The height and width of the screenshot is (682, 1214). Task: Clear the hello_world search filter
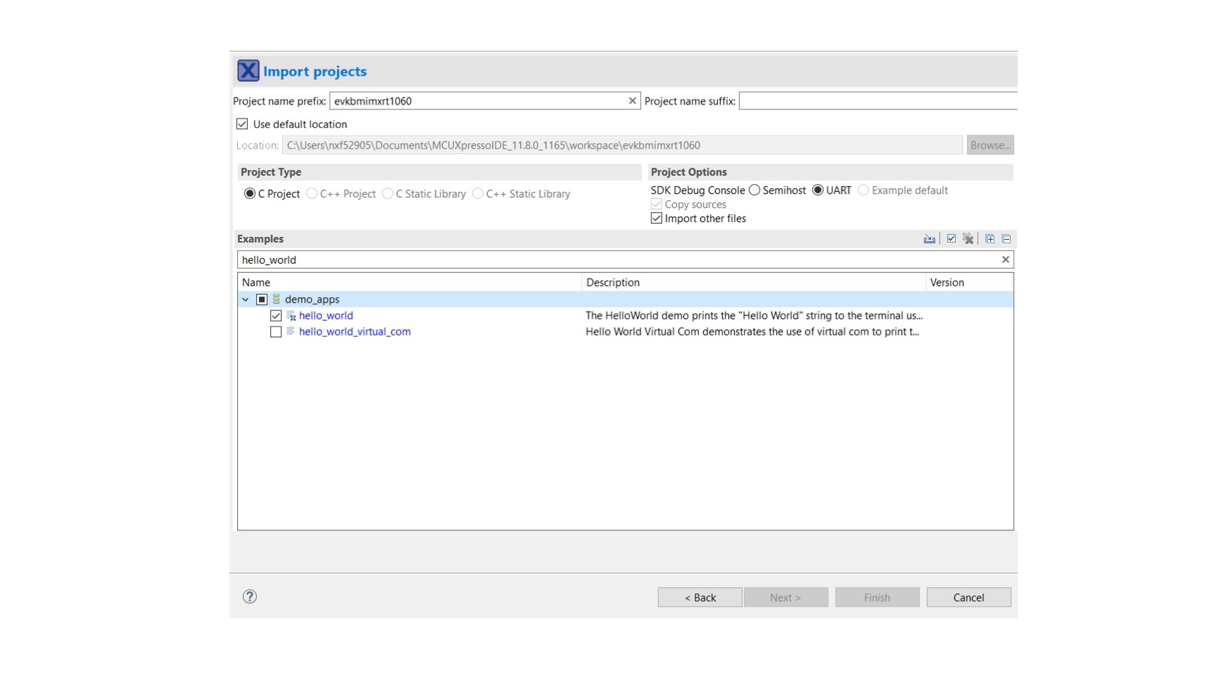pyautogui.click(x=1005, y=259)
